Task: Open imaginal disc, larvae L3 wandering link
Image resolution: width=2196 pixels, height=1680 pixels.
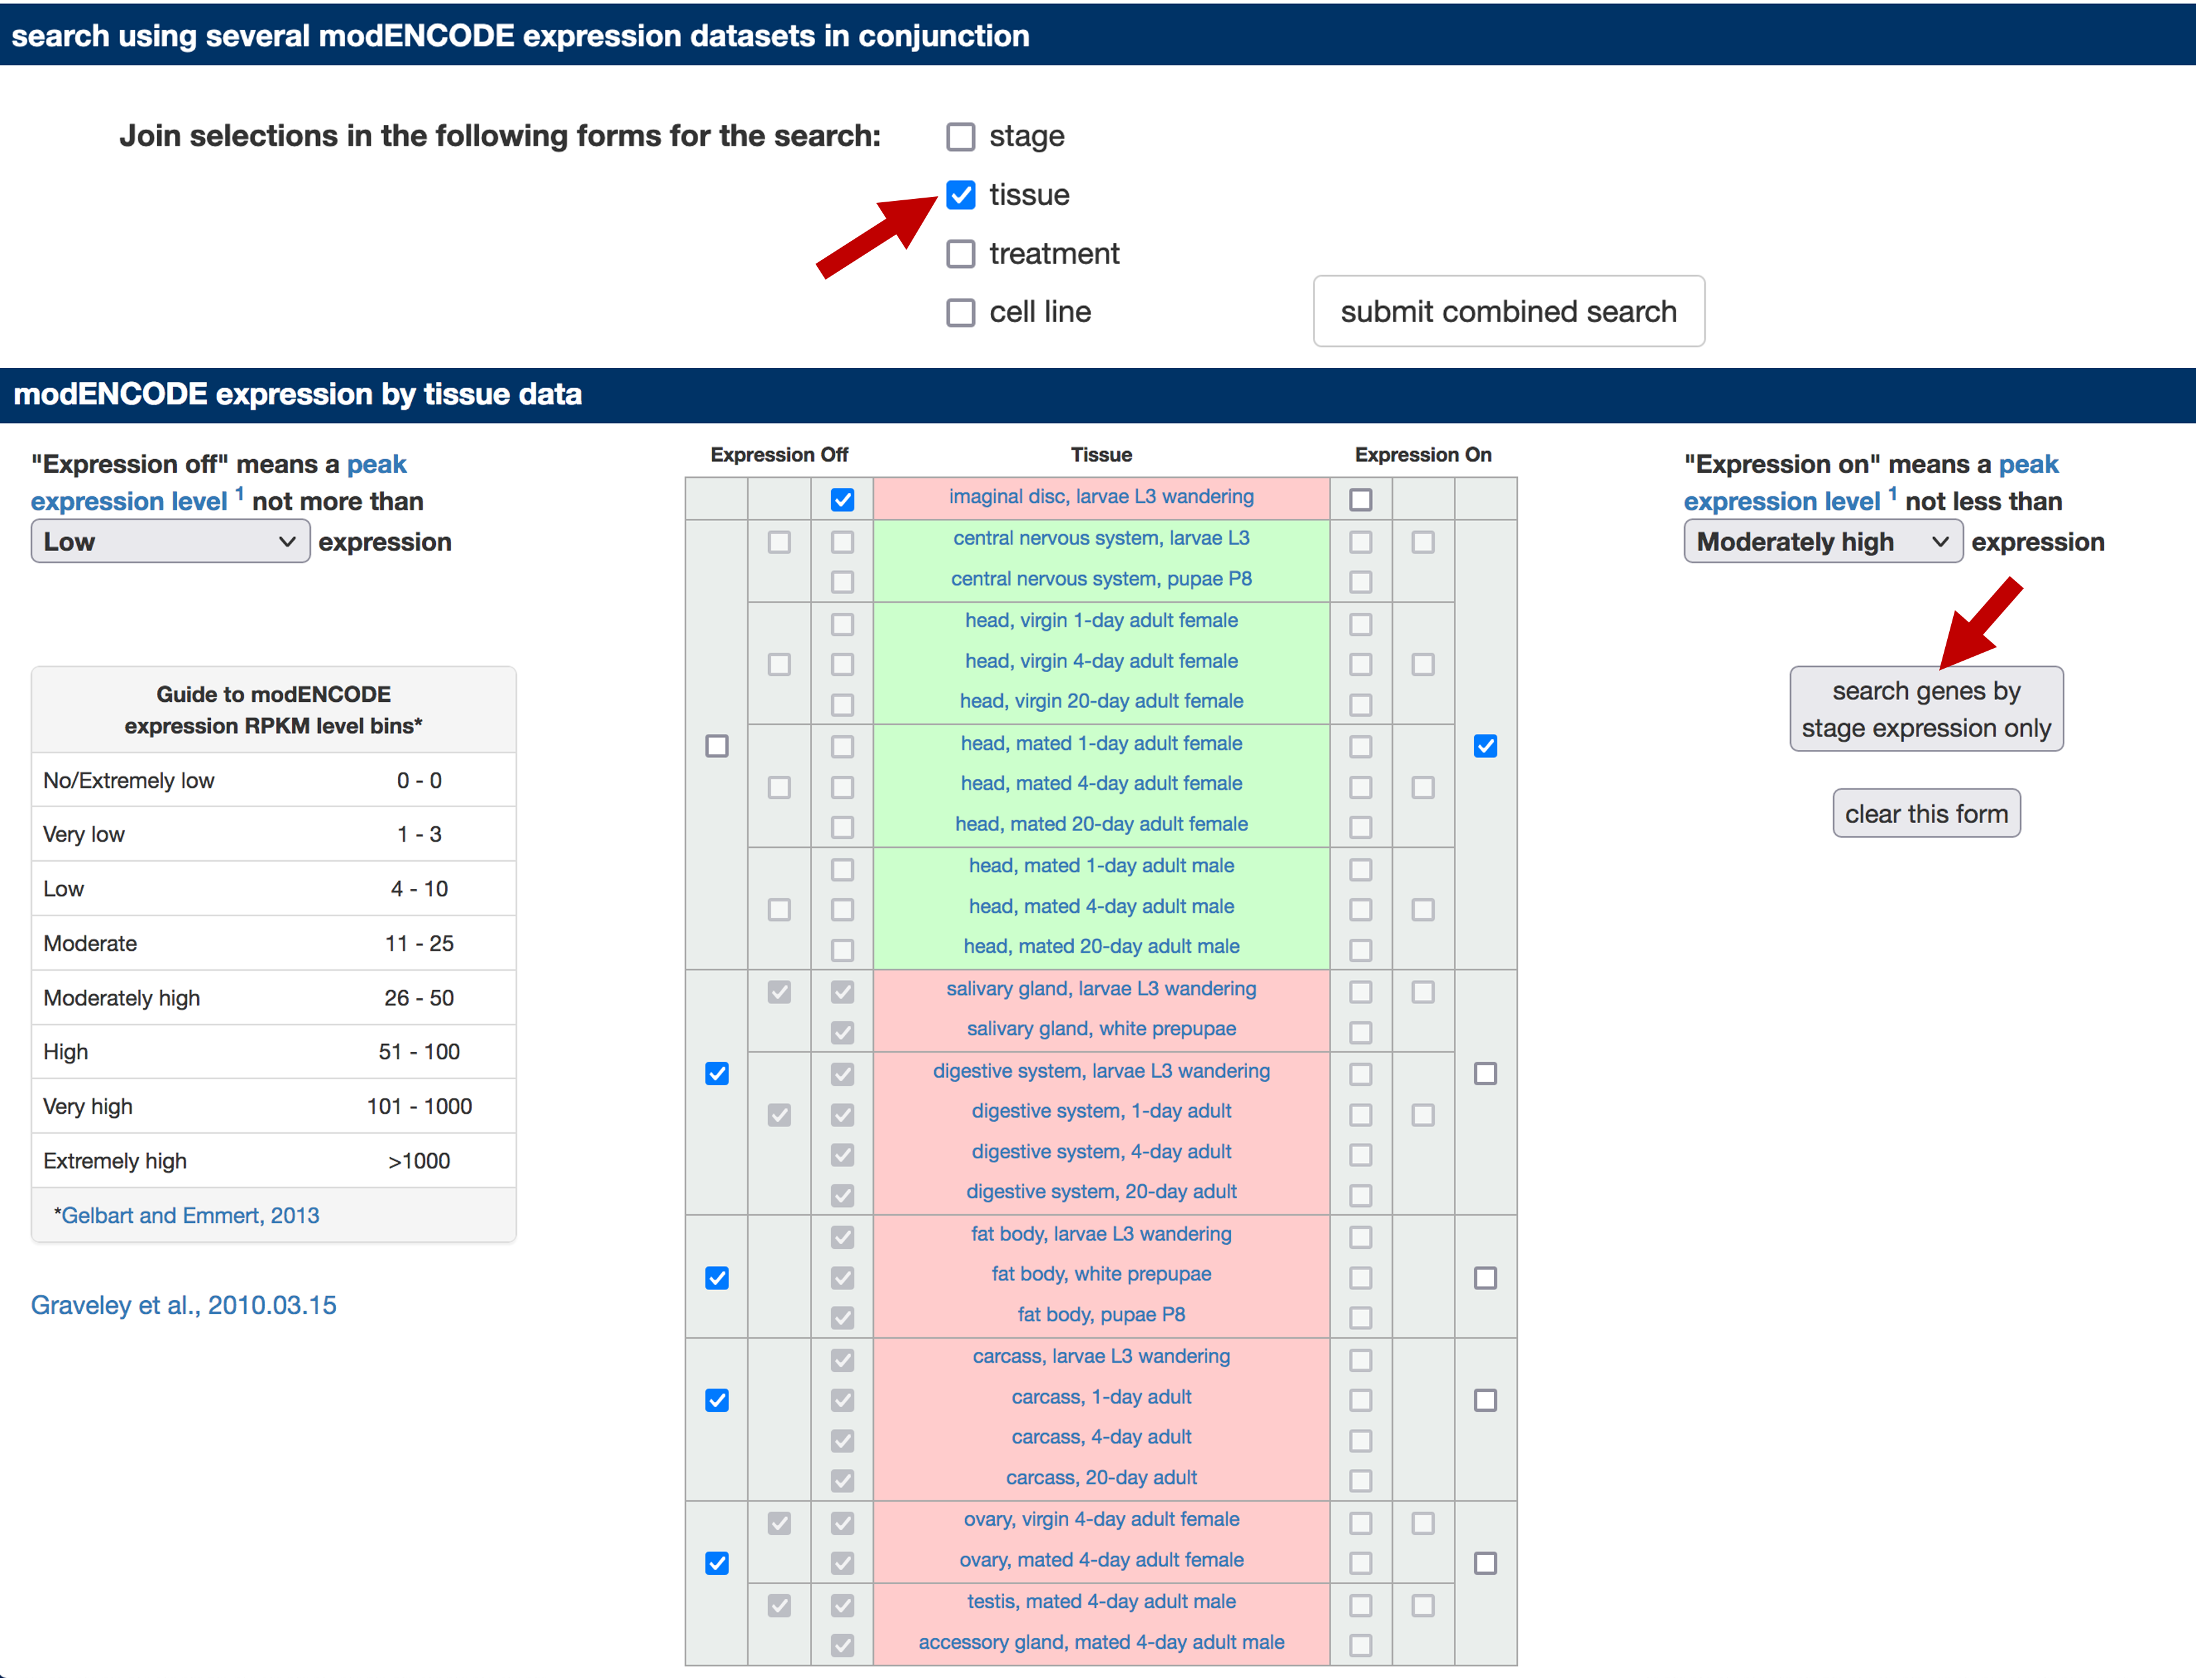Action: coord(1101,497)
